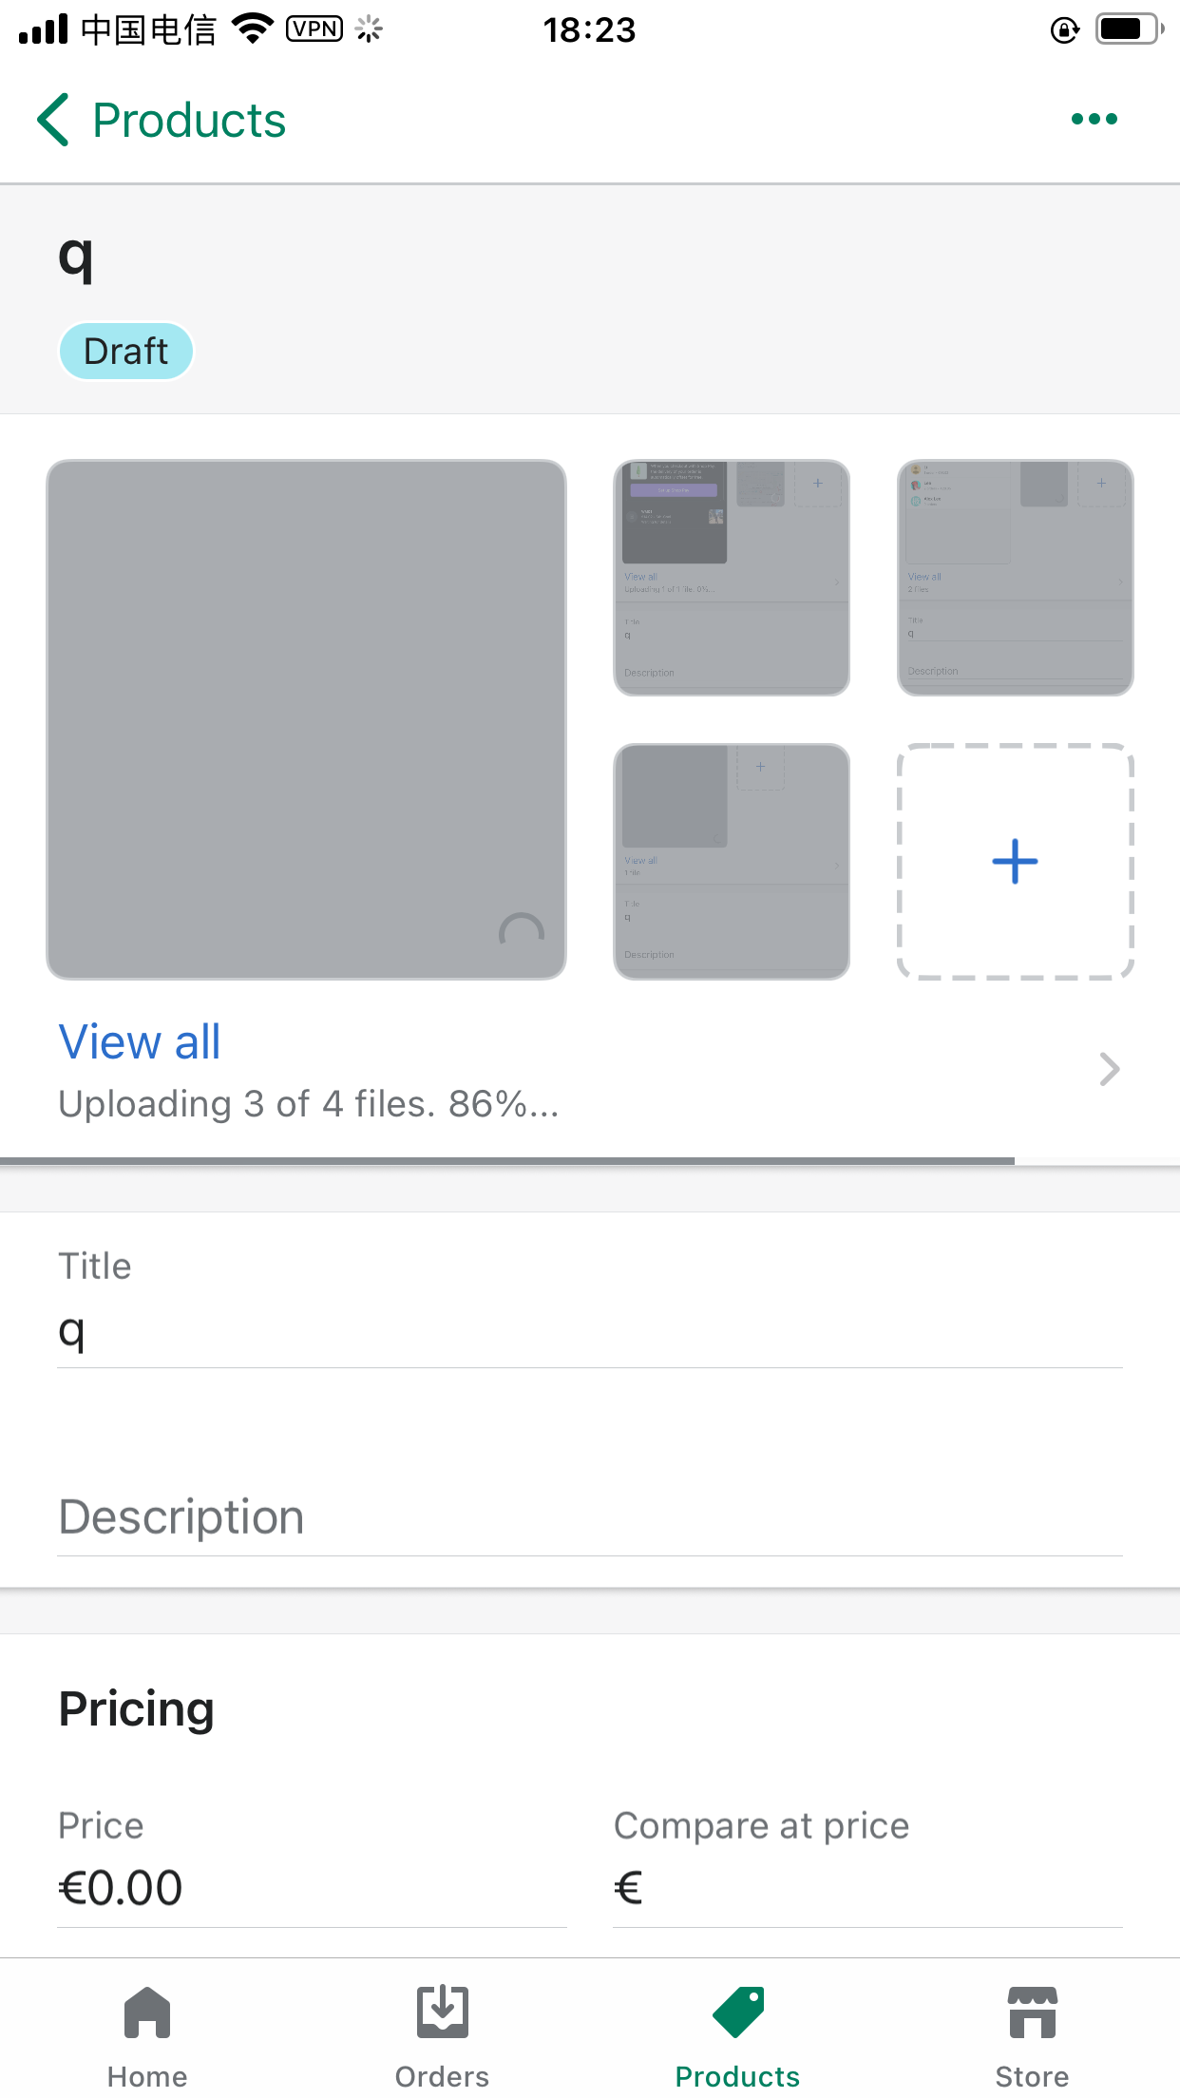Select the Products tag icon in the bottom bar
1180x2098 pixels.
(738, 2012)
